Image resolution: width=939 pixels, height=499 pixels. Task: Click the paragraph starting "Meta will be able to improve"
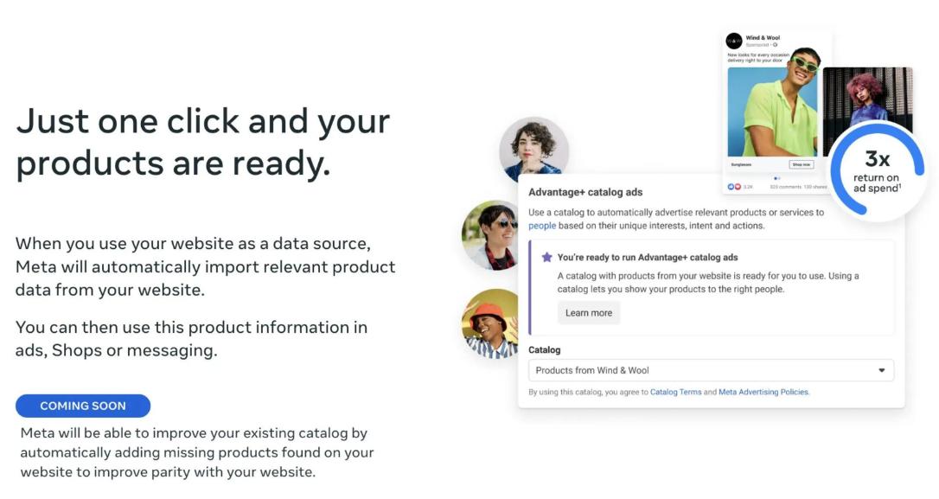pos(197,452)
